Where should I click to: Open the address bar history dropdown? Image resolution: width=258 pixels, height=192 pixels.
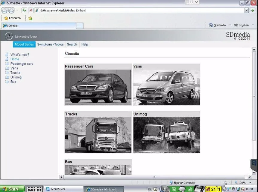click(247, 10)
